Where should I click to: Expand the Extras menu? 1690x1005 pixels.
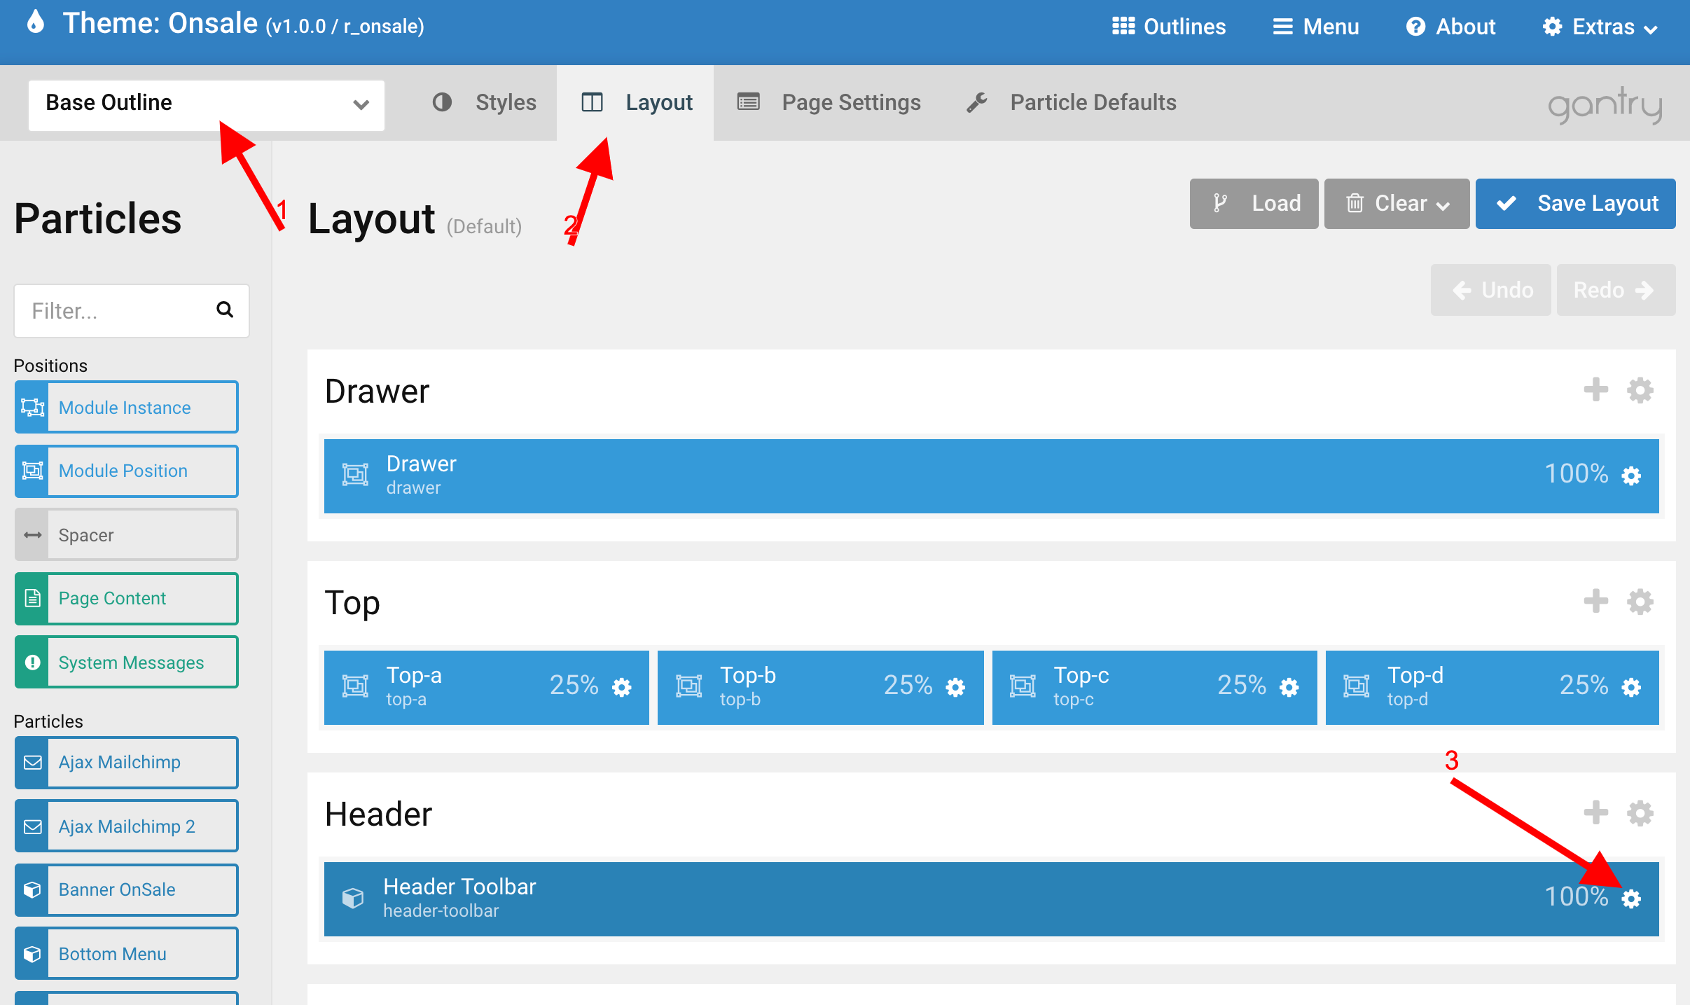(x=1600, y=27)
